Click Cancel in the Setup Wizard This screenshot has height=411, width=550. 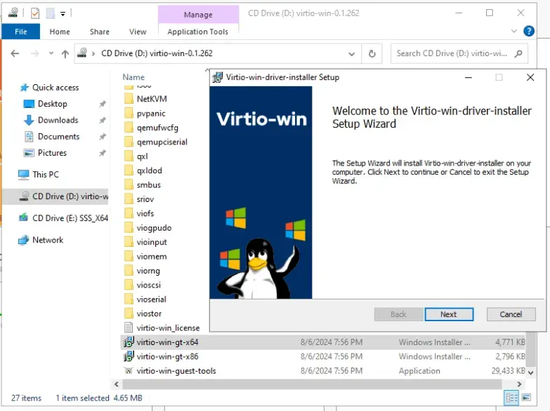(x=511, y=314)
